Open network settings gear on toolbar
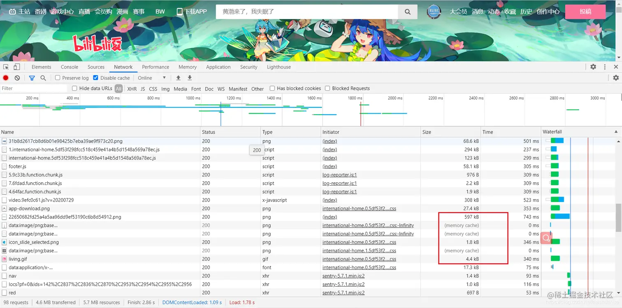 tap(616, 78)
